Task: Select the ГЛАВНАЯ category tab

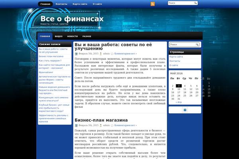Action: (45, 36)
